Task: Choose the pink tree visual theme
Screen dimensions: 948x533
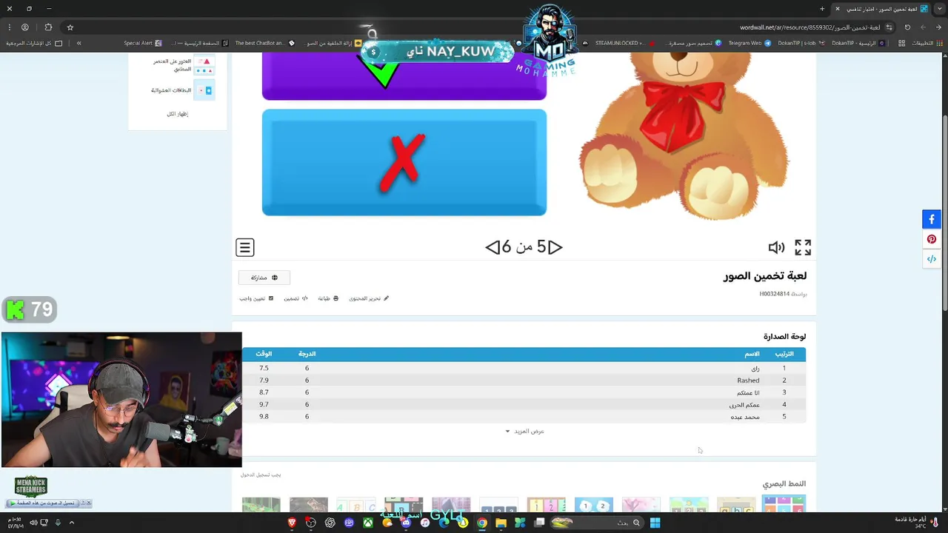Action: click(641, 504)
